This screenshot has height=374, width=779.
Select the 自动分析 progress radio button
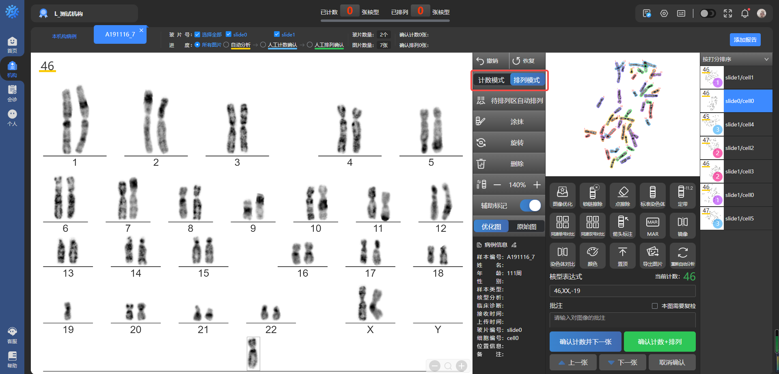point(226,45)
